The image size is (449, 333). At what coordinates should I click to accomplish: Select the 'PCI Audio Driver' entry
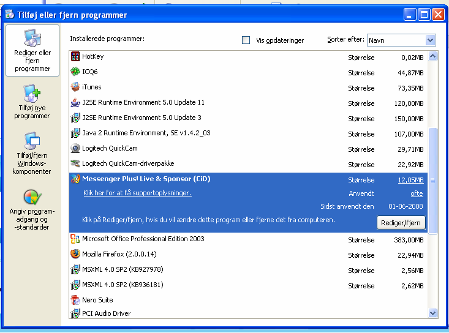click(x=106, y=313)
